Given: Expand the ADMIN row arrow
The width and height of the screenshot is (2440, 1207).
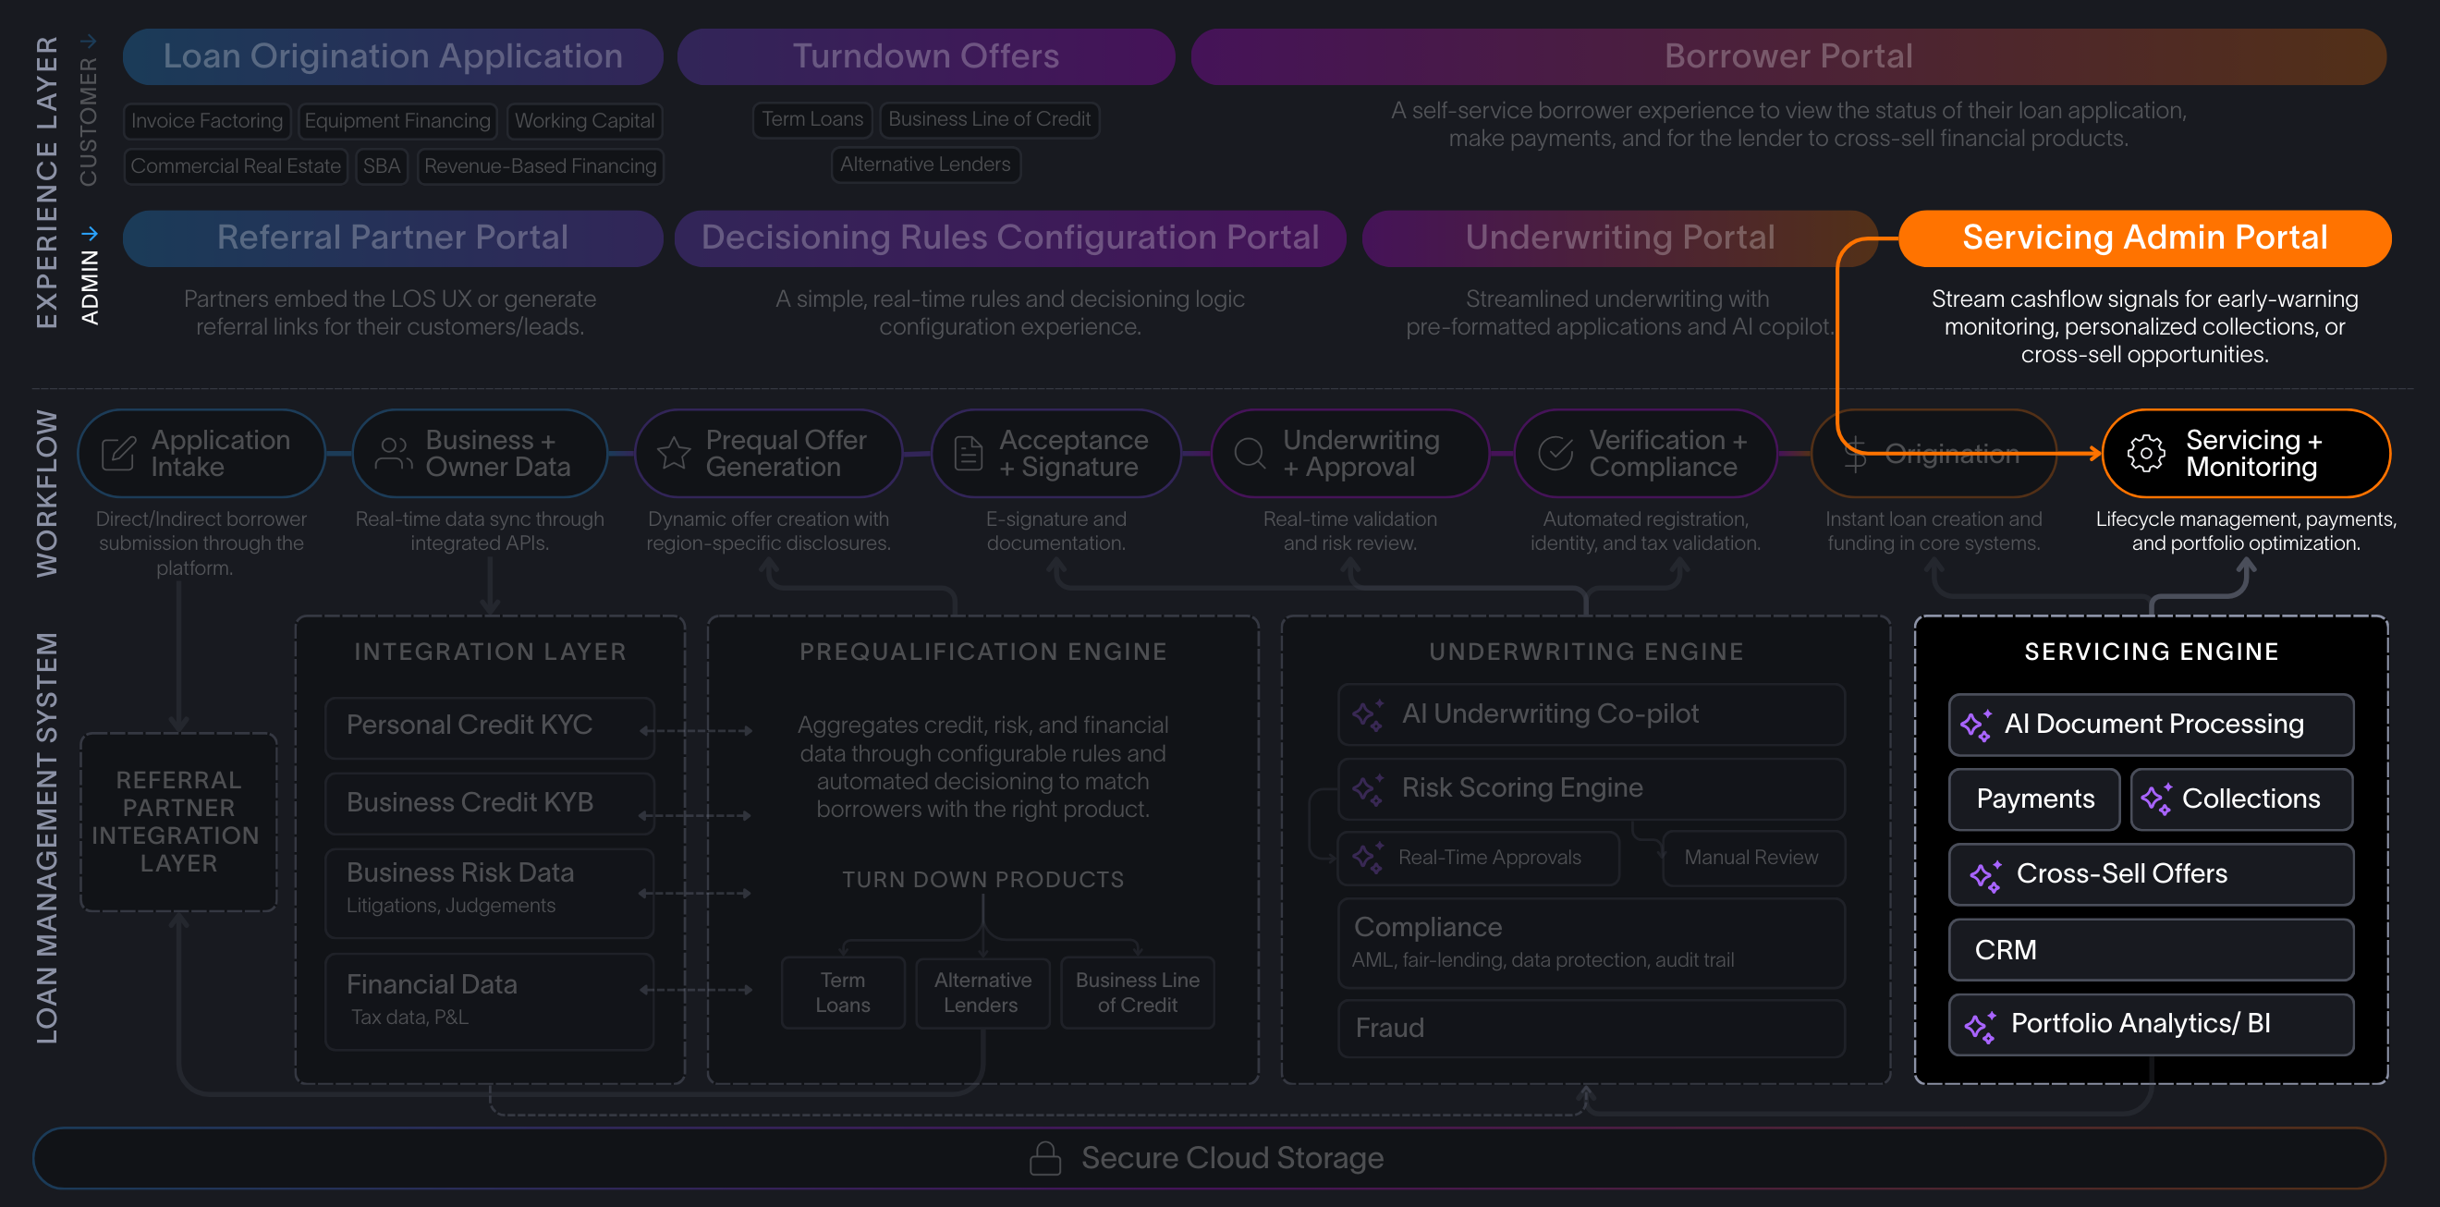Looking at the screenshot, I should [91, 232].
